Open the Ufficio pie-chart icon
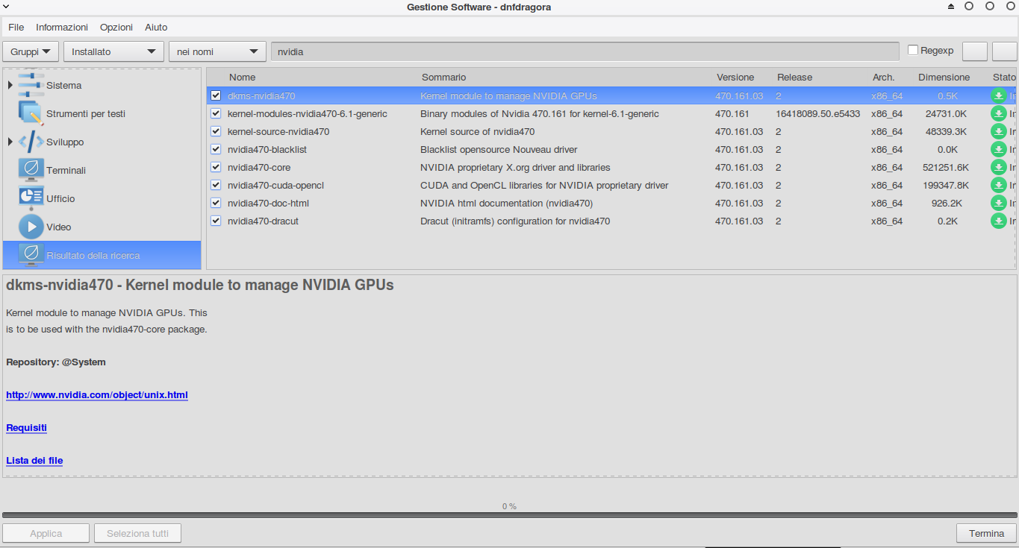The height and width of the screenshot is (548, 1019). click(31, 198)
